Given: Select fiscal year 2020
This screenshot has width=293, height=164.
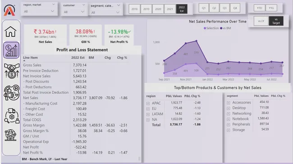Looking at the screenshot, I should pos(158,9).
